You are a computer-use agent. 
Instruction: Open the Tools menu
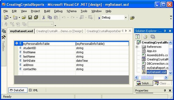[84, 11]
